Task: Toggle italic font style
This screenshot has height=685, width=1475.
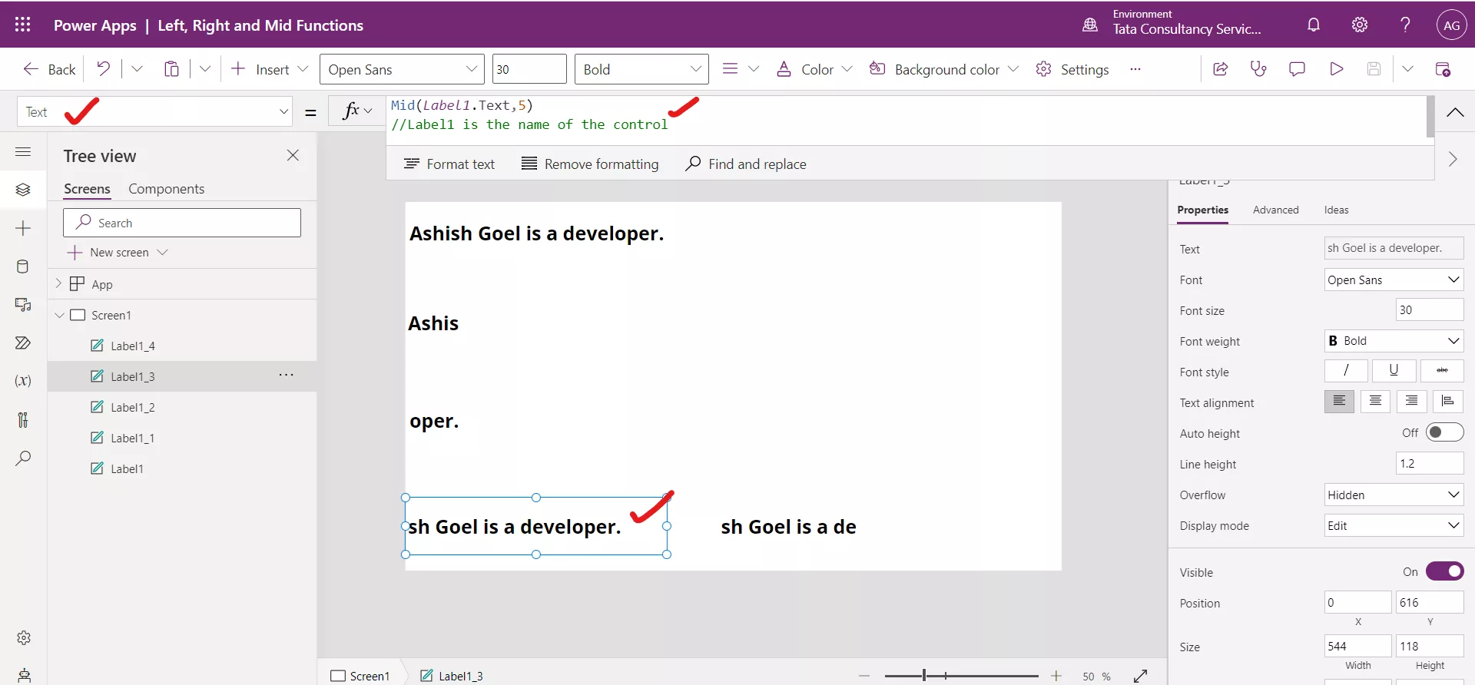Action: click(1345, 371)
